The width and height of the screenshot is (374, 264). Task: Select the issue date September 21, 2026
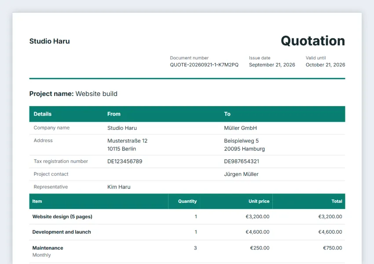[272, 65]
